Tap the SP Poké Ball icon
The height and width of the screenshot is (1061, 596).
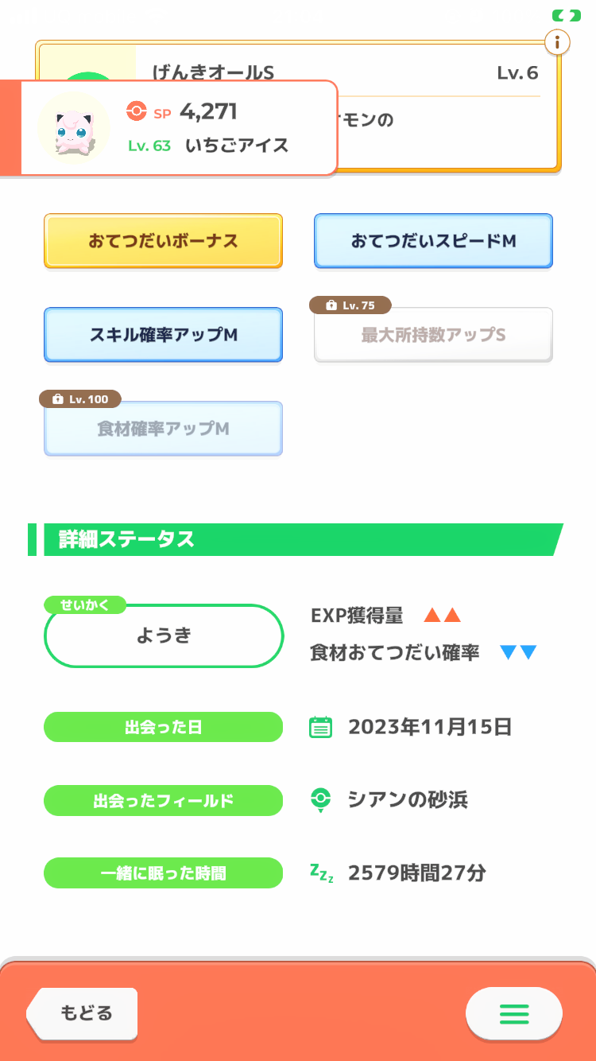tap(137, 112)
